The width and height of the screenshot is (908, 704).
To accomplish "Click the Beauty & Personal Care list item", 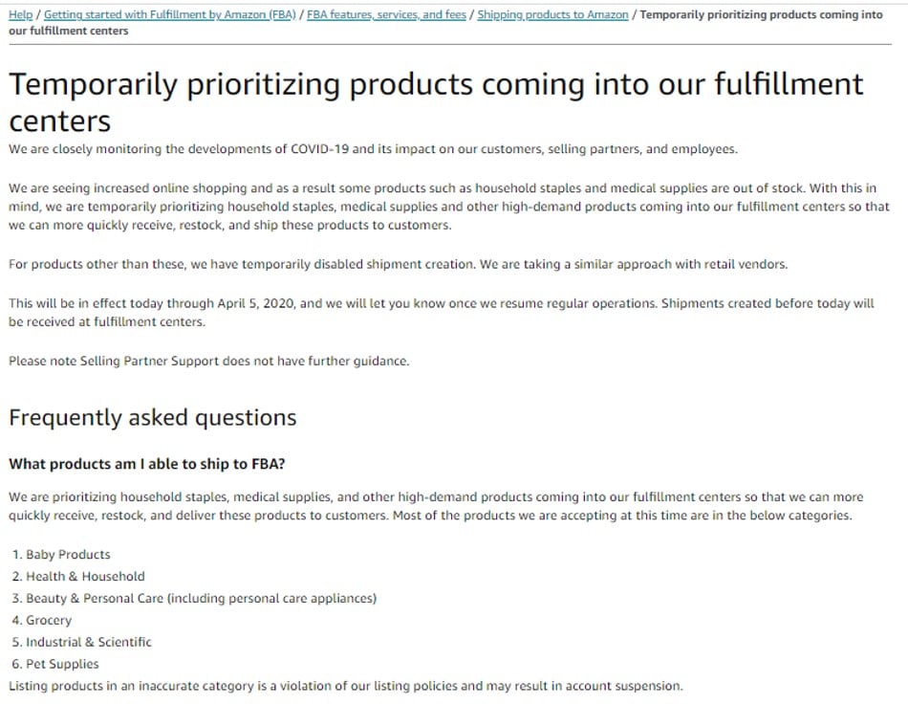I will [201, 599].
